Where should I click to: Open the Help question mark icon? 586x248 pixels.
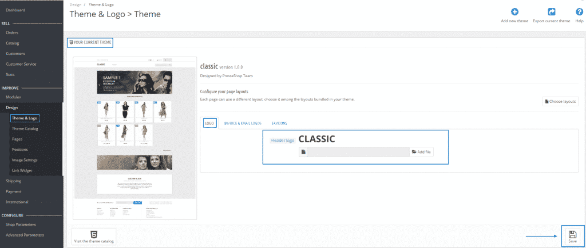(579, 12)
